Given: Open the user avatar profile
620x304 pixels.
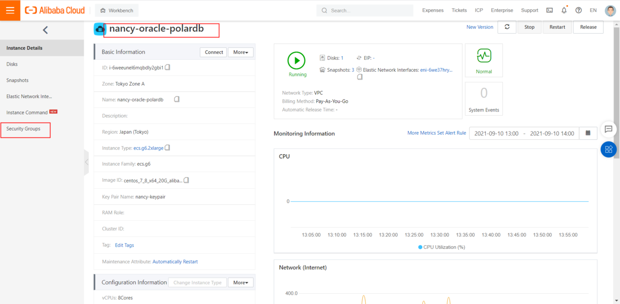Looking at the screenshot, I should (x=610, y=10).
